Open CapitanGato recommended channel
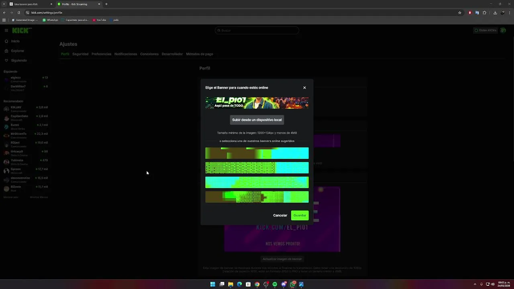 click(x=26, y=118)
